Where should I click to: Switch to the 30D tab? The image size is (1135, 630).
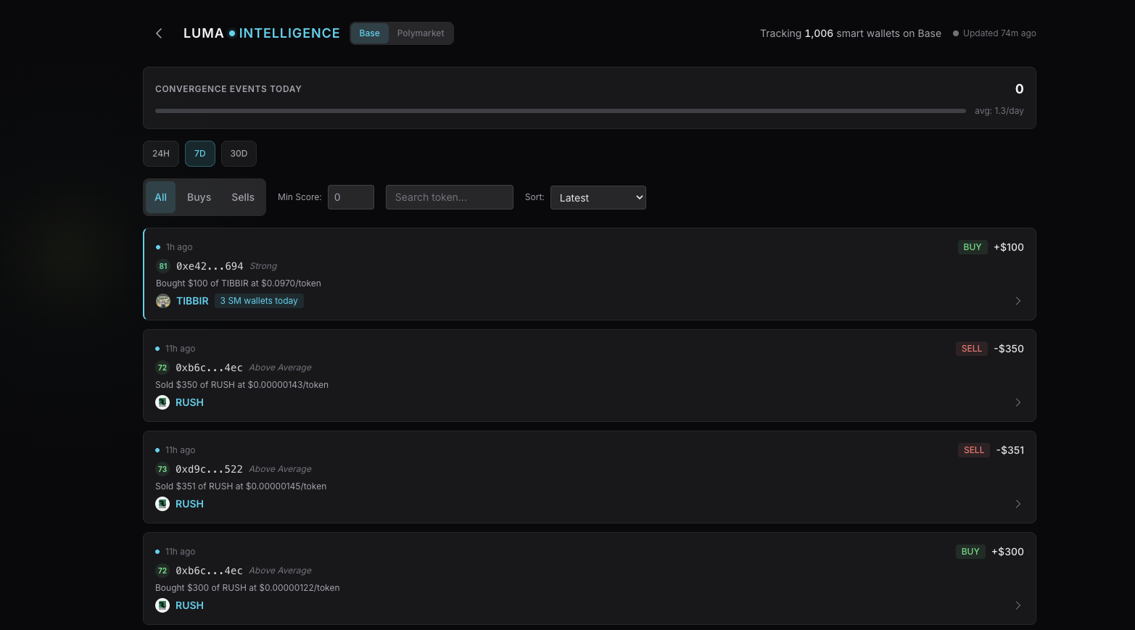tap(239, 153)
